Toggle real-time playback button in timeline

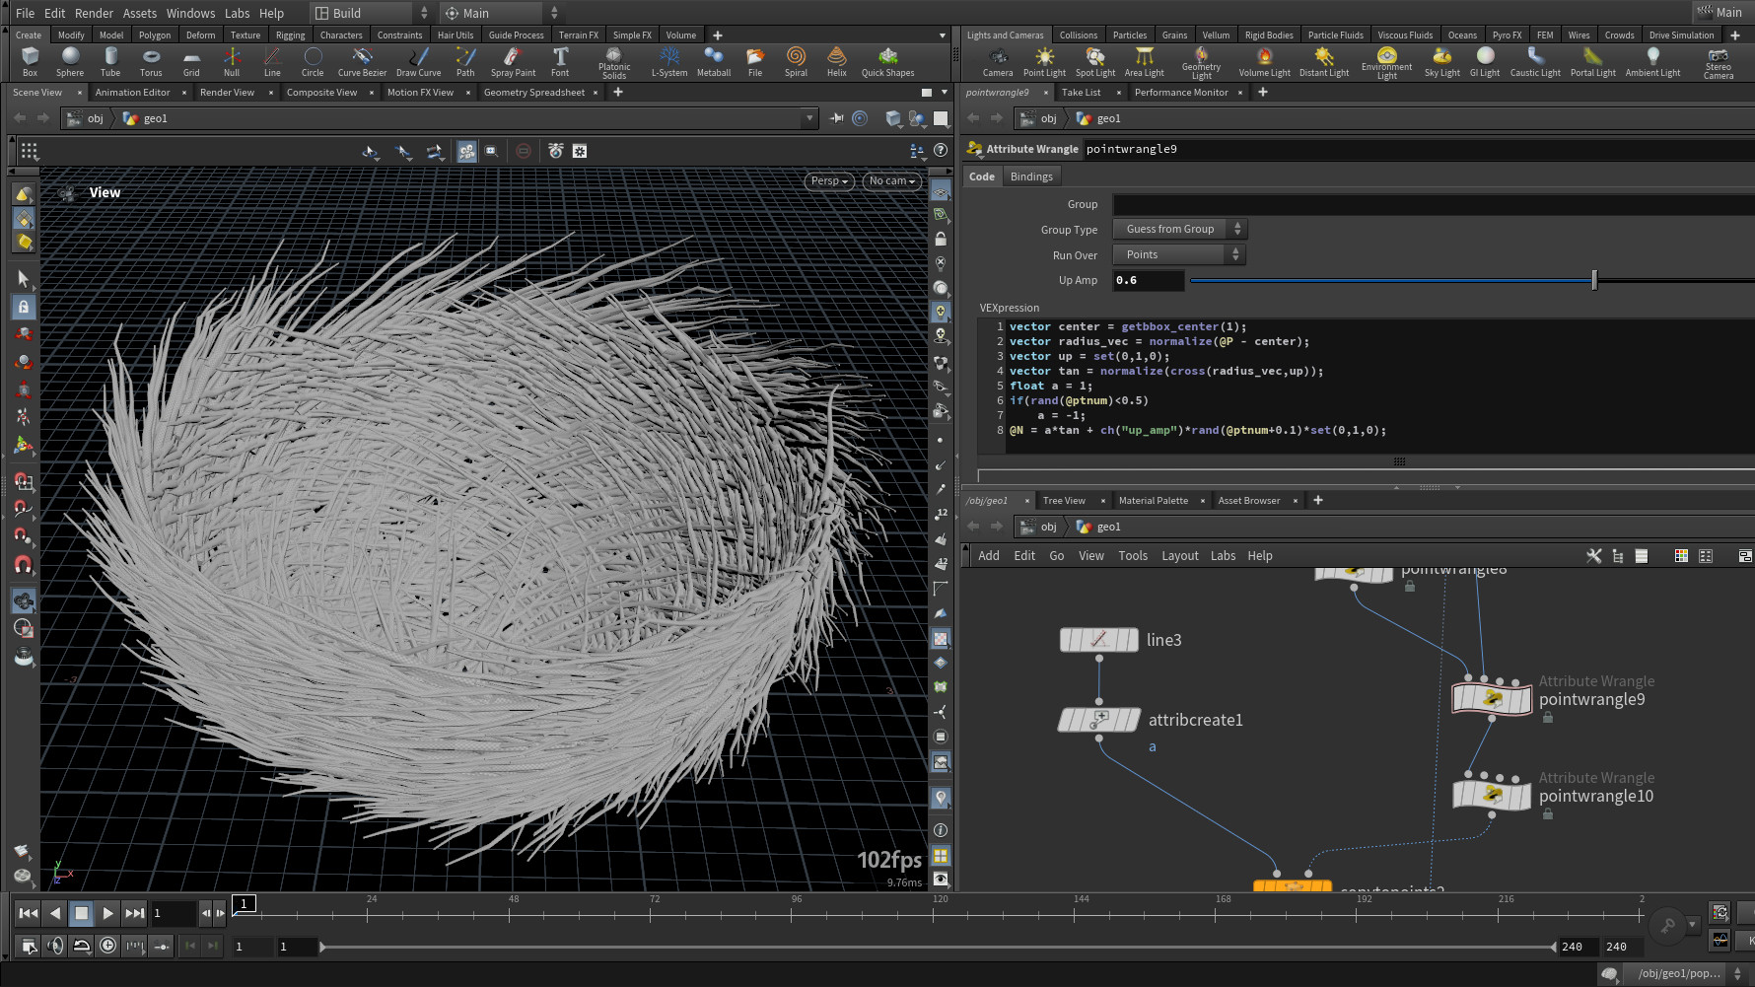point(107,946)
